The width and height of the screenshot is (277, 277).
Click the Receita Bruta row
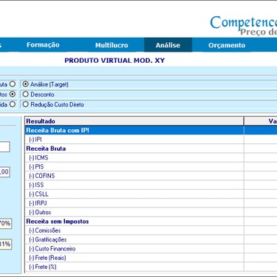151,148
